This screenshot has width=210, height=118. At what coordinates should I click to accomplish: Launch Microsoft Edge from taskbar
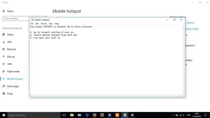(x=87, y=115)
